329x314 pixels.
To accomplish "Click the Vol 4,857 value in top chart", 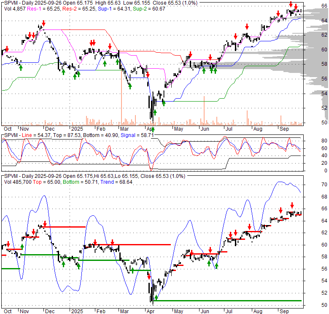I will [15, 9].
